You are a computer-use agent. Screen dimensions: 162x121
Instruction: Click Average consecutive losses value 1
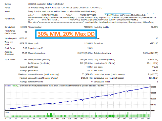pyautogui.click(x=157, y=82)
